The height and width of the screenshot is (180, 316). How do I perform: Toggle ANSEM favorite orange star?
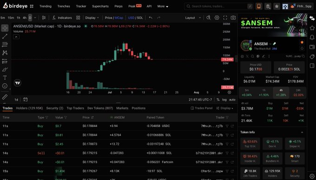(302, 42)
